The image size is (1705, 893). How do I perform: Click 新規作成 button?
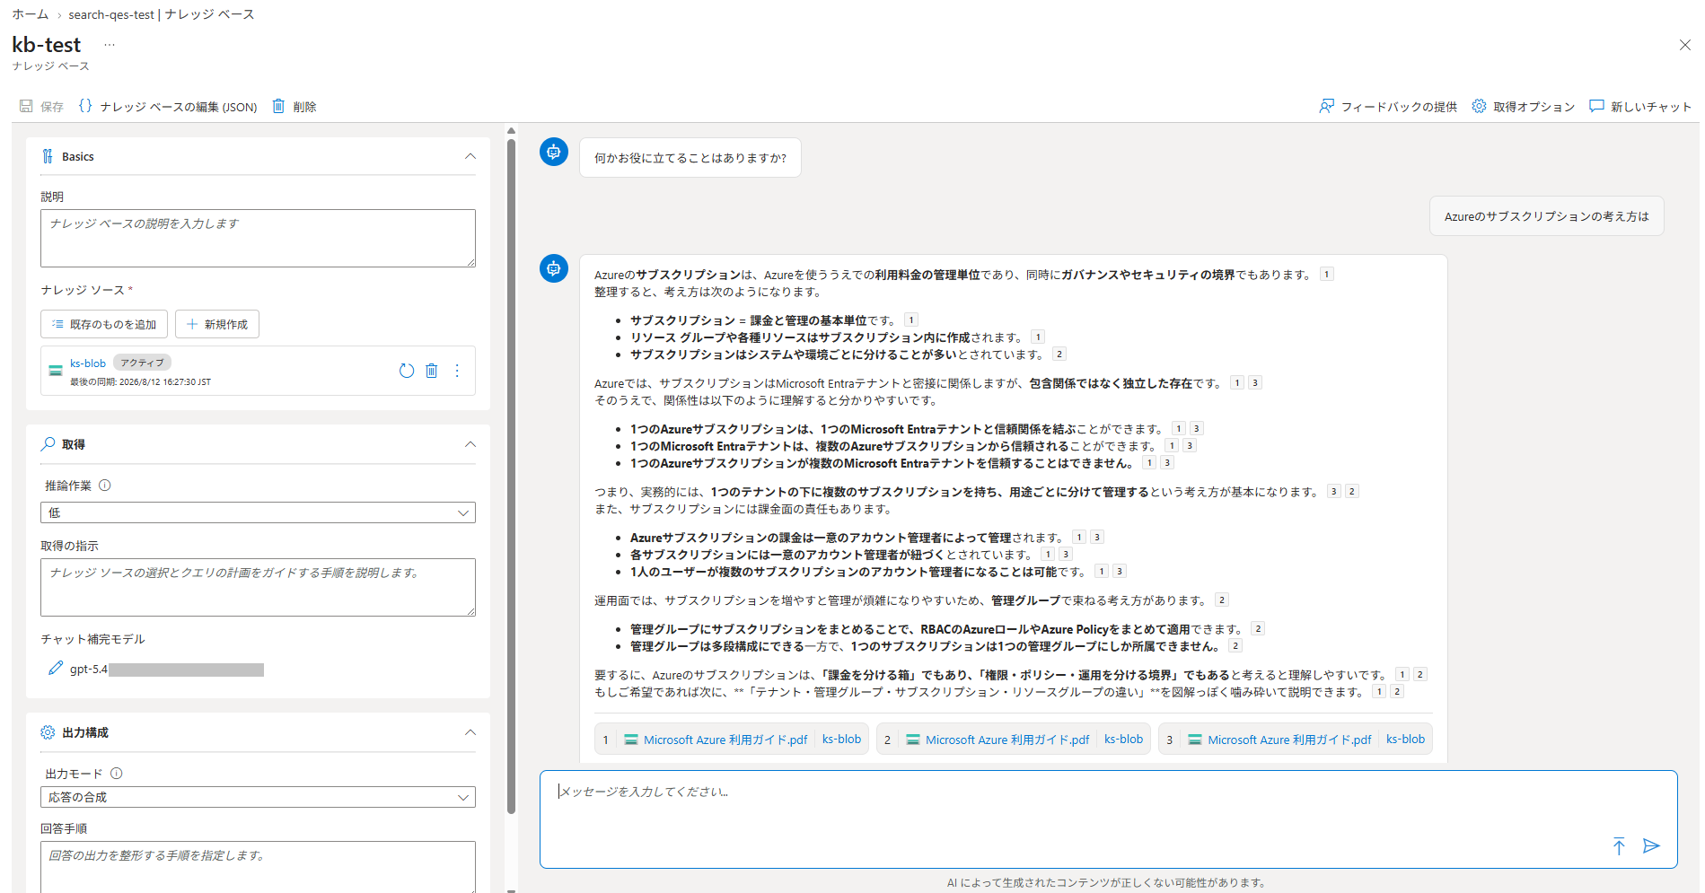pos(217,324)
